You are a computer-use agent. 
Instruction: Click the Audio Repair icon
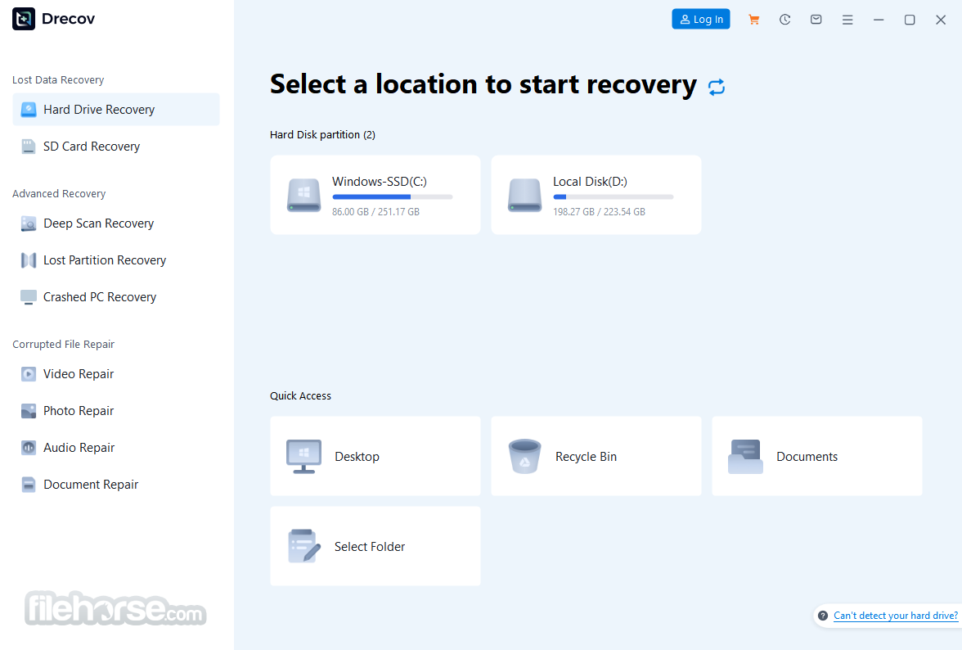click(28, 448)
